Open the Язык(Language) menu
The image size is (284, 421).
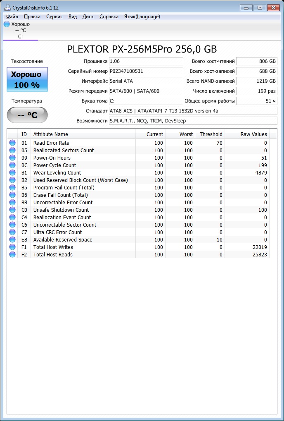click(142, 17)
